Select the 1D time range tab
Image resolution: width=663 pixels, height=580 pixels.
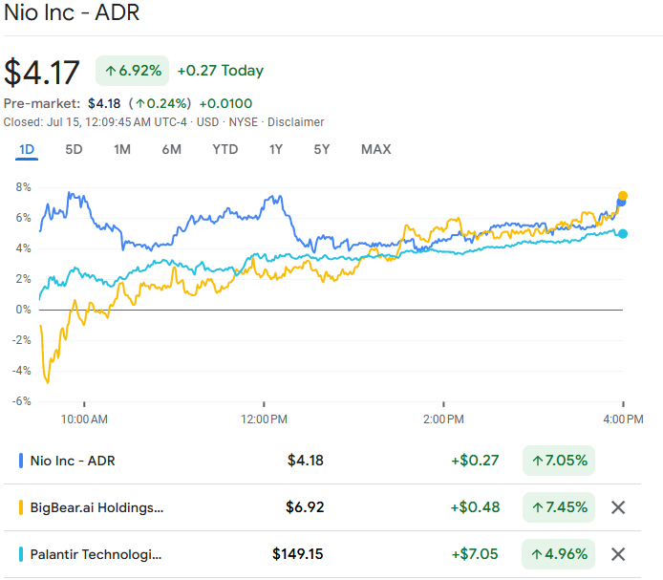coord(27,149)
